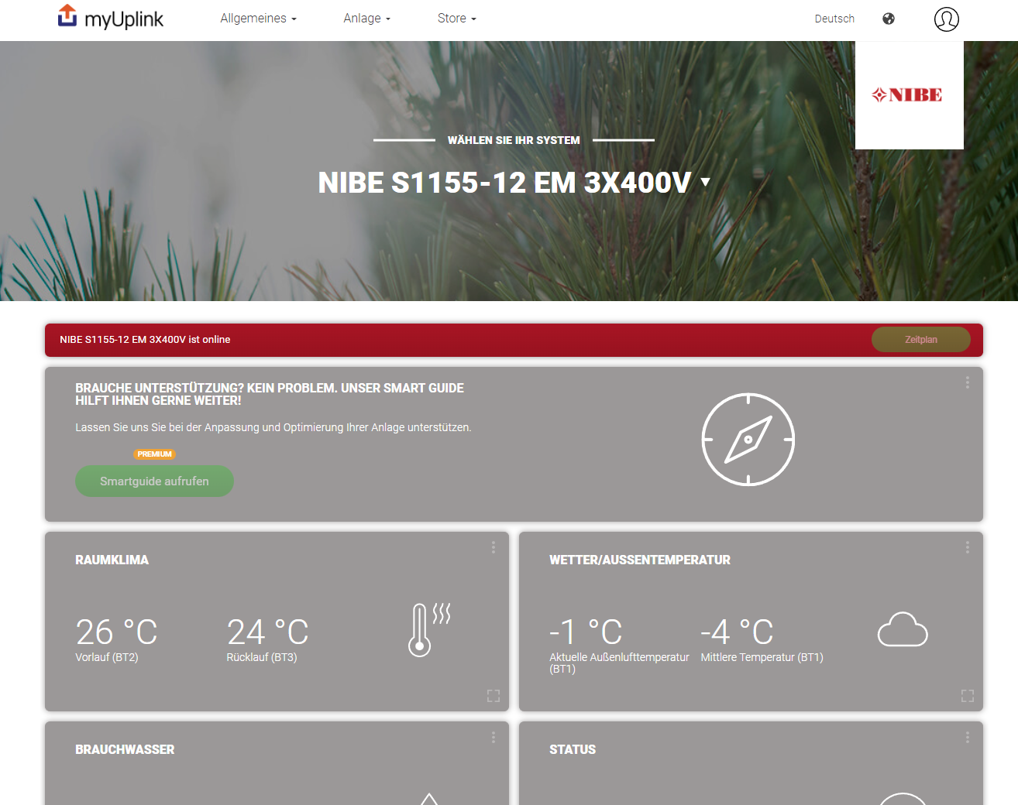This screenshot has width=1018, height=805.
Task: Click the globe language icon
Action: [889, 19]
